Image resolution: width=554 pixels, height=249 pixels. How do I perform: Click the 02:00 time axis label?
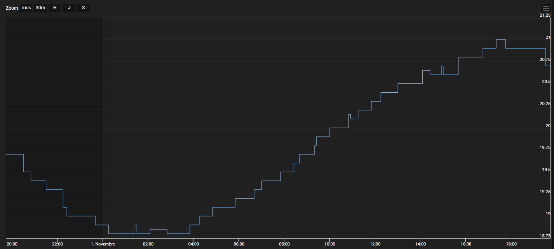point(148,244)
